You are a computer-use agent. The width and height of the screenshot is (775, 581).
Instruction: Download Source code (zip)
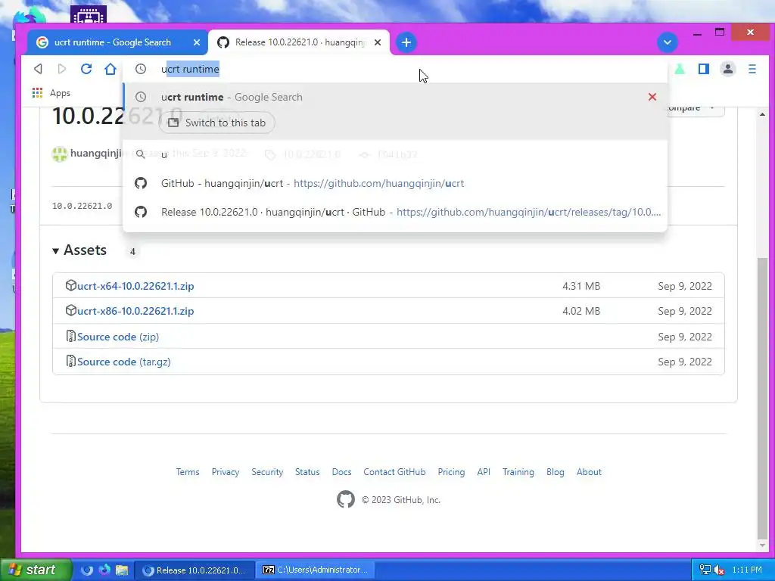click(x=118, y=337)
